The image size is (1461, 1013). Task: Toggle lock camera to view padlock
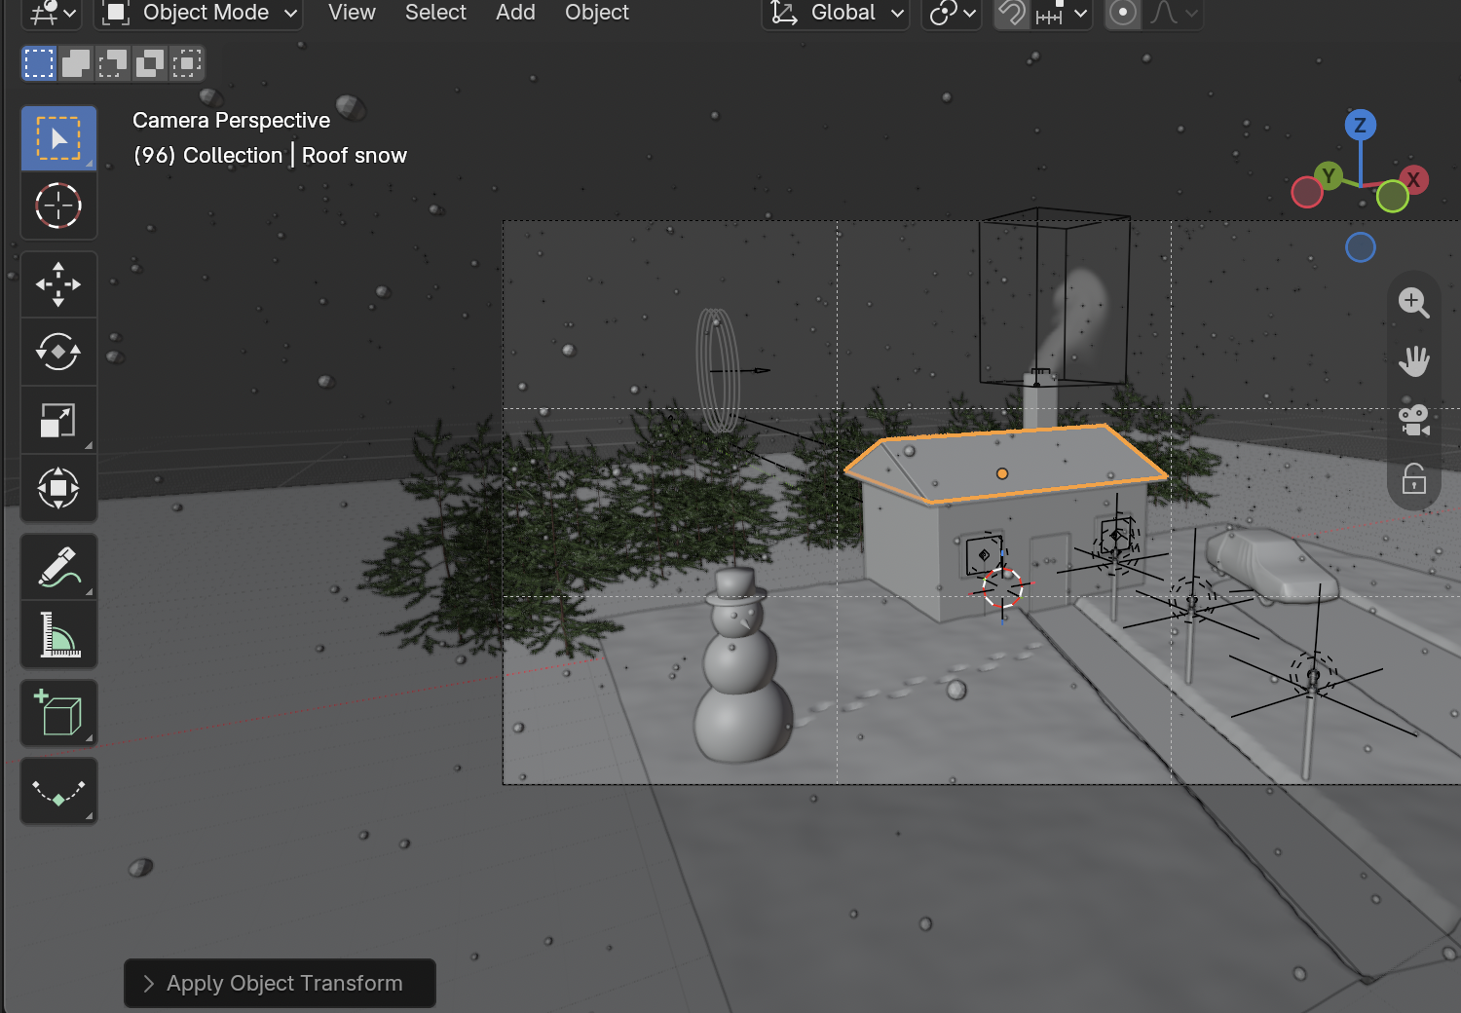[1413, 478]
